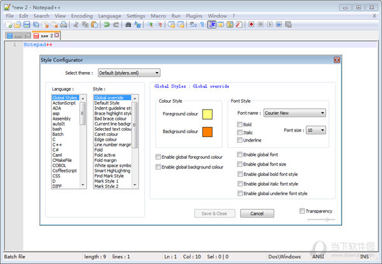Click the Playback macro icon
Viewport: 382px width, 264px height.
pyautogui.click(x=270, y=25)
